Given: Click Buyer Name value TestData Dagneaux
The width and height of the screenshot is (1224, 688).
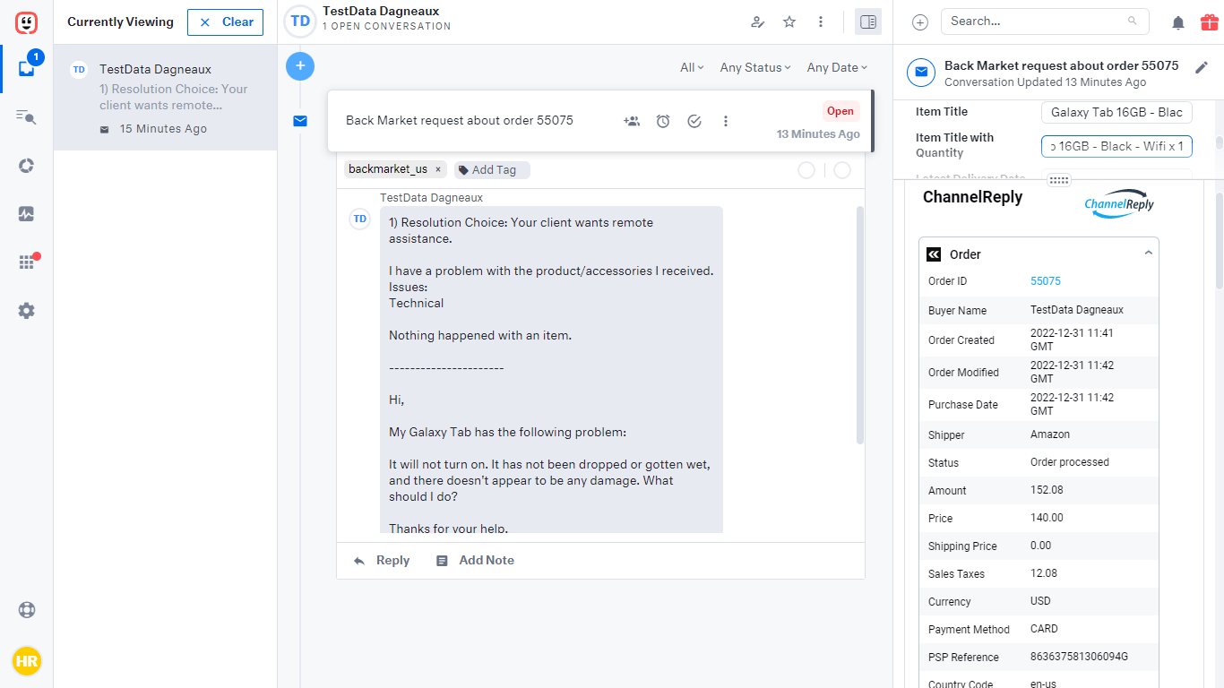Looking at the screenshot, I should click(1077, 310).
